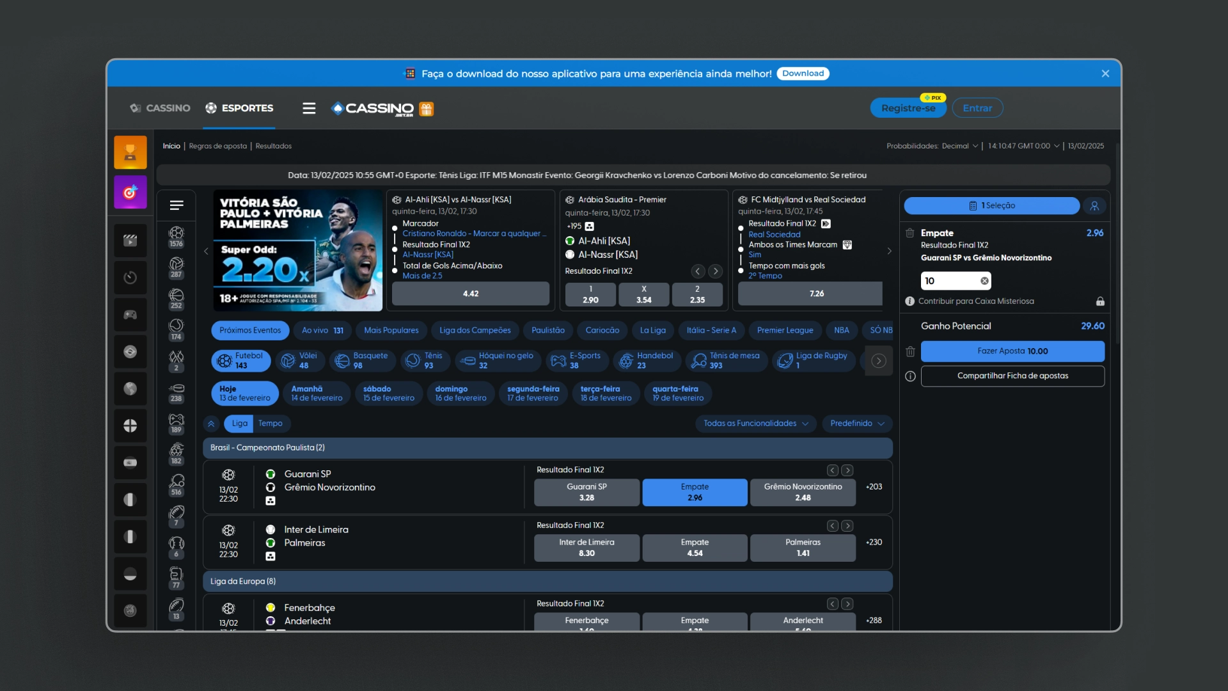Click Fazer Aposta 10.00 button
The image size is (1228, 691).
[x=1012, y=351]
